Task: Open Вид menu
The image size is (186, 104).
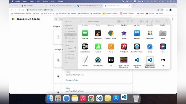Action: [x=38, y=1]
